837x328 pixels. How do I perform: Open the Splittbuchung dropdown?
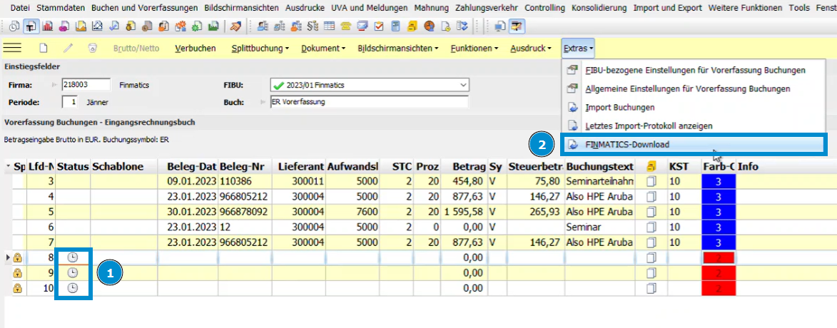click(260, 48)
